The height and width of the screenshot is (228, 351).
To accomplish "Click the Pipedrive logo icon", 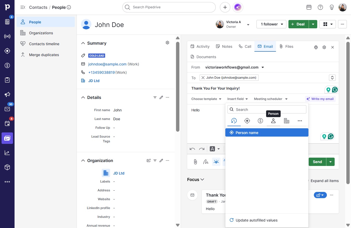I will coord(7,7).
